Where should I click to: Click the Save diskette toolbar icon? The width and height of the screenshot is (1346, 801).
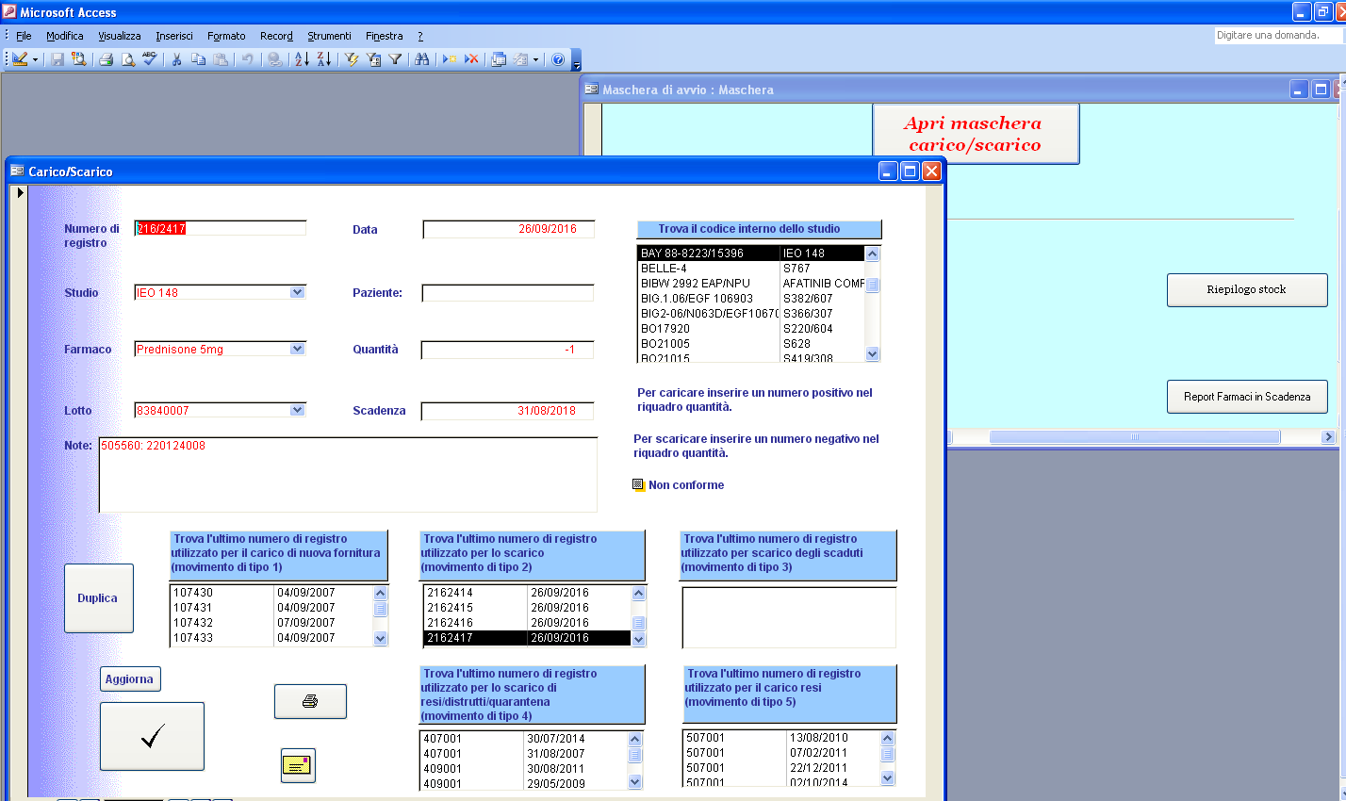[57, 58]
